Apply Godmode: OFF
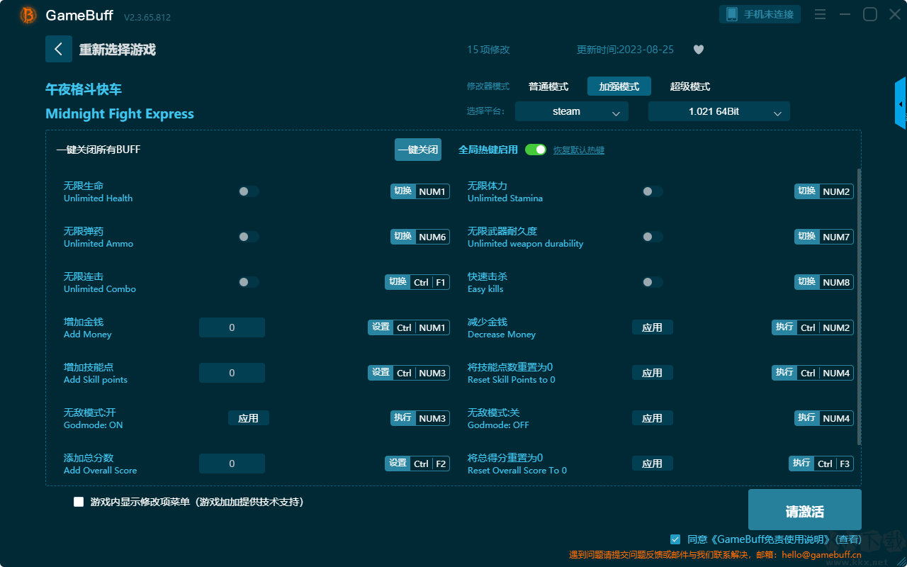 point(653,418)
